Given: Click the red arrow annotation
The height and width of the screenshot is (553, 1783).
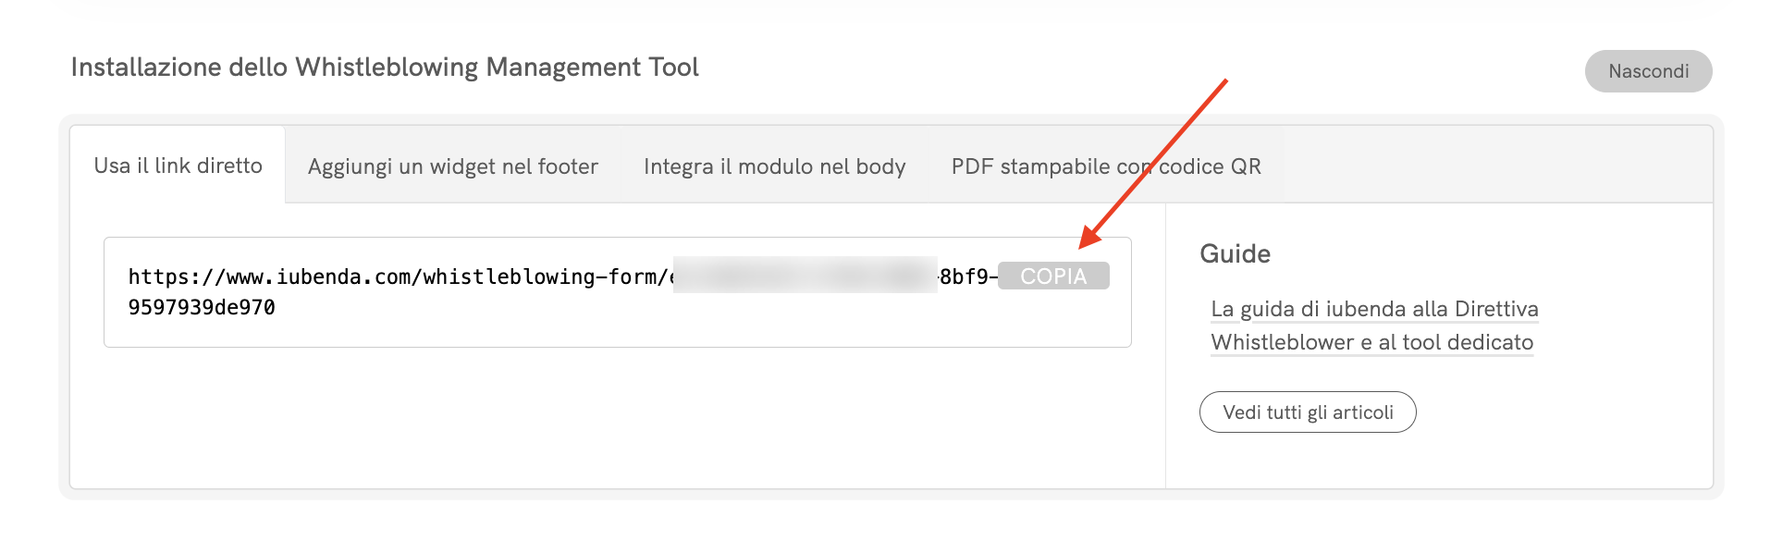Looking at the screenshot, I should [x=1156, y=162].
